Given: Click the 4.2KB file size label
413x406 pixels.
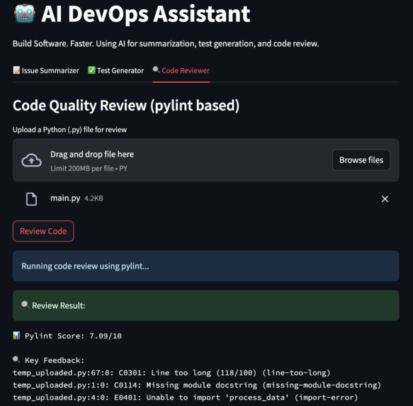Looking at the screenshot, I should [94, 198].
